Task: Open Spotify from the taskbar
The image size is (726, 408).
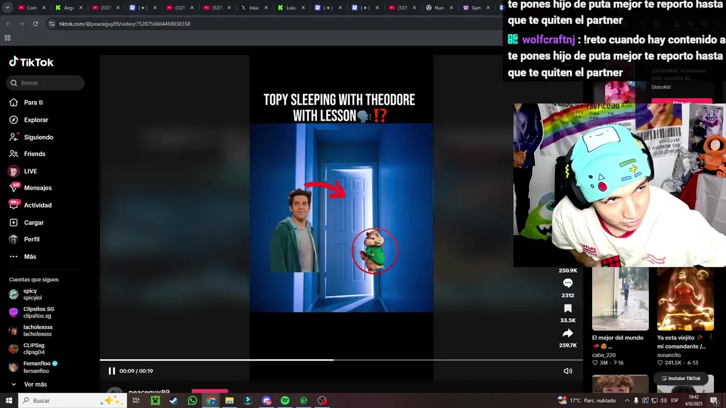Action: (285, 401)
